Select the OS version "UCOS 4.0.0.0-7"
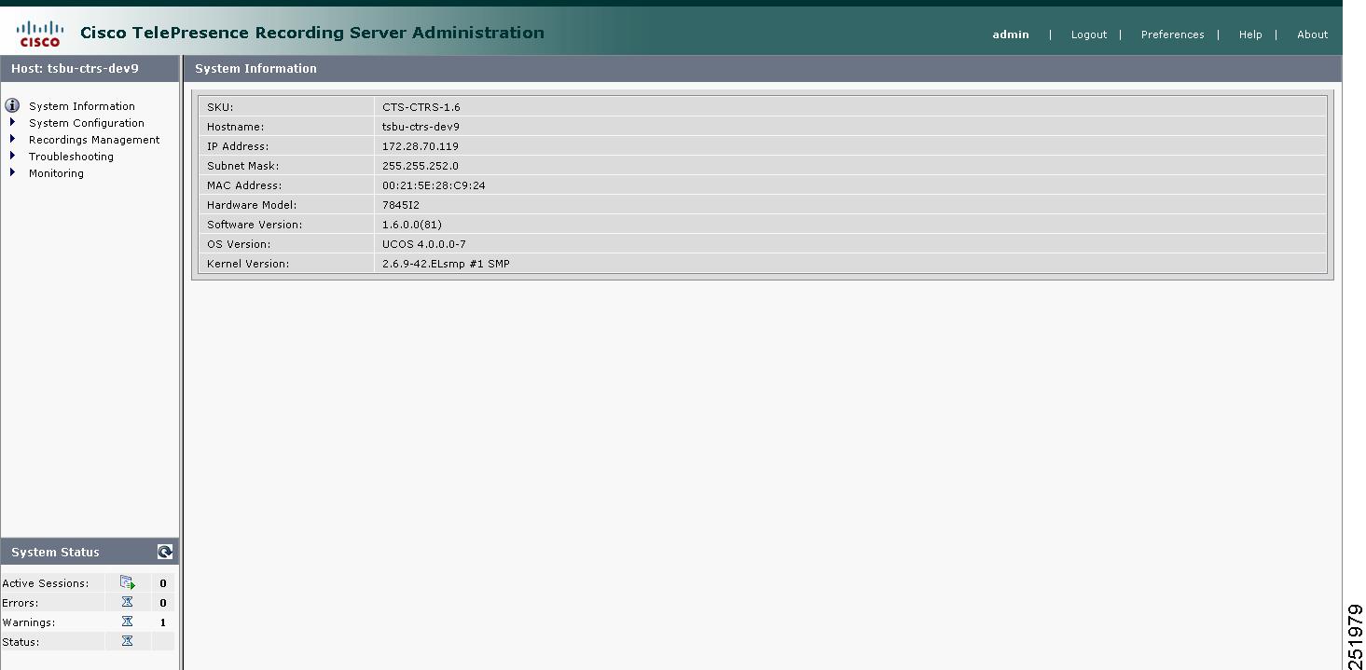 click(x=424, y=244)
